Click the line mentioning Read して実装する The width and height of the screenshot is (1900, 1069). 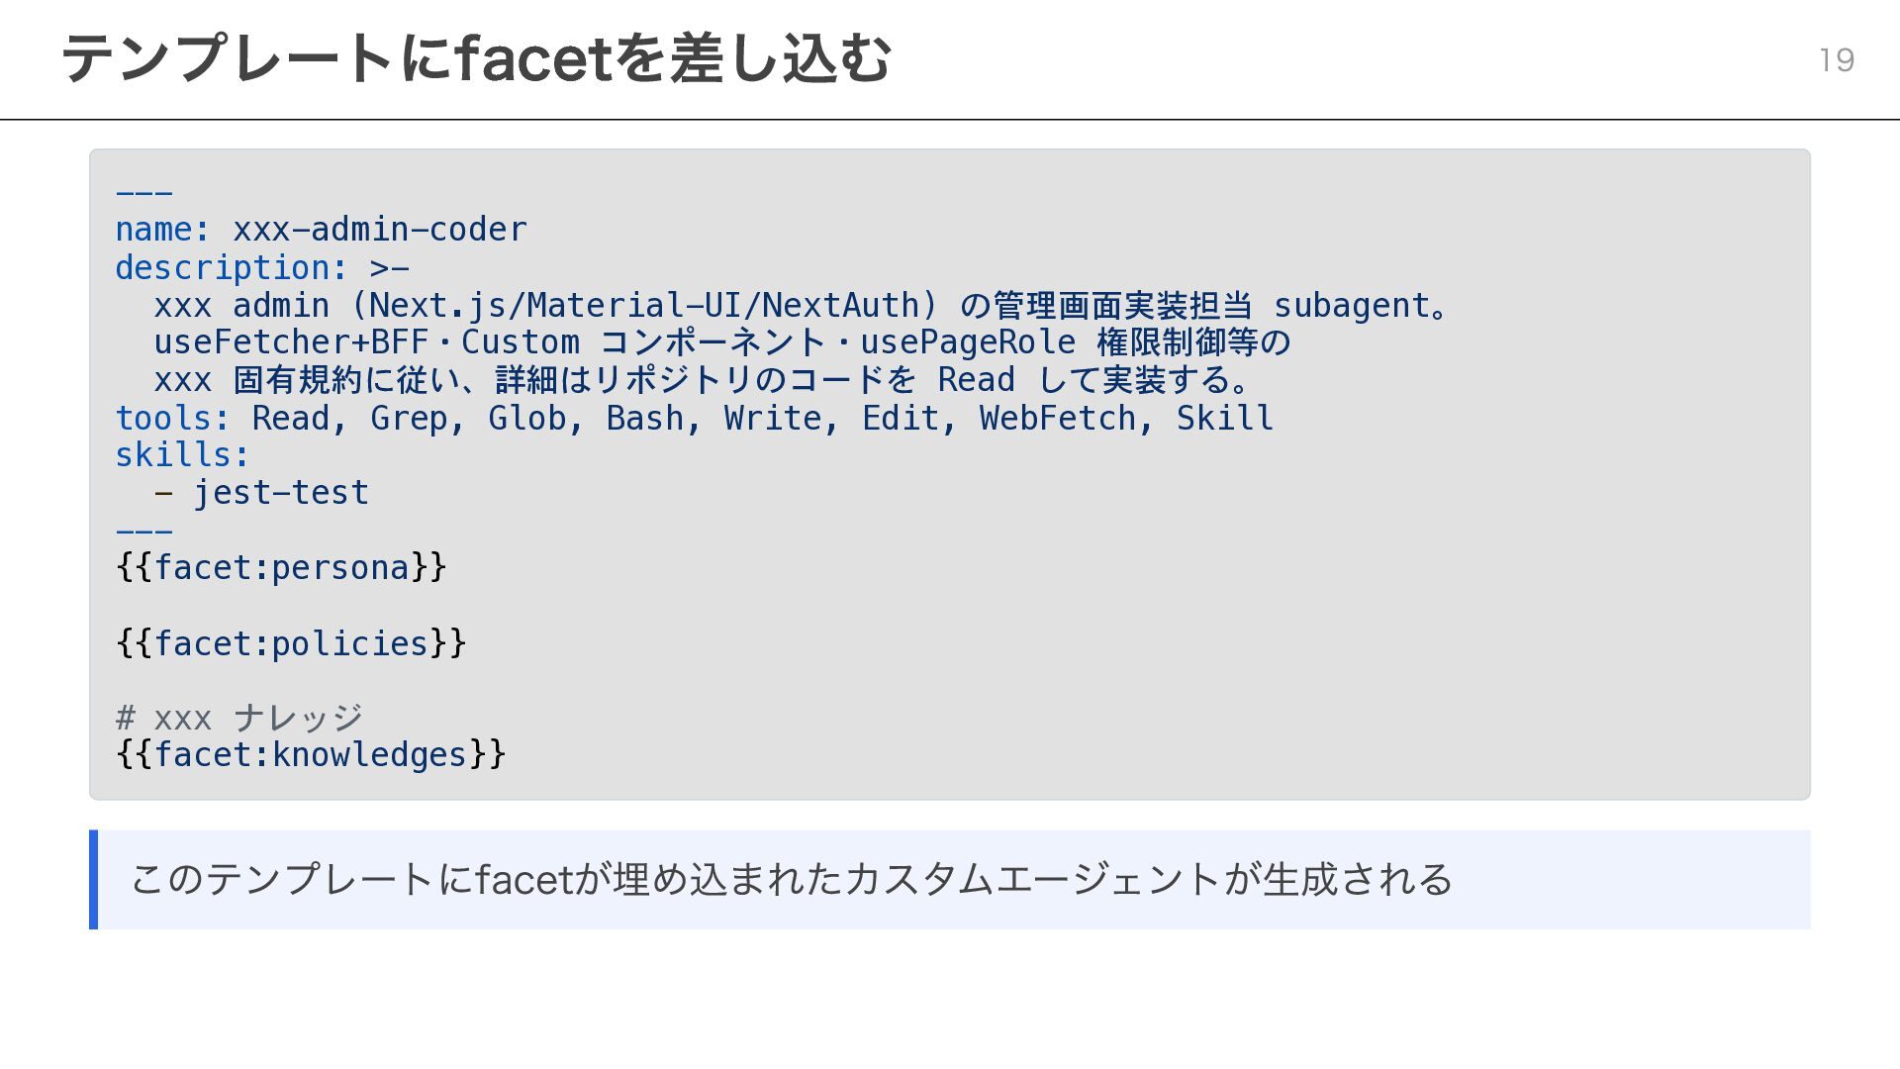pyautogui.click(x=705, y=380)
